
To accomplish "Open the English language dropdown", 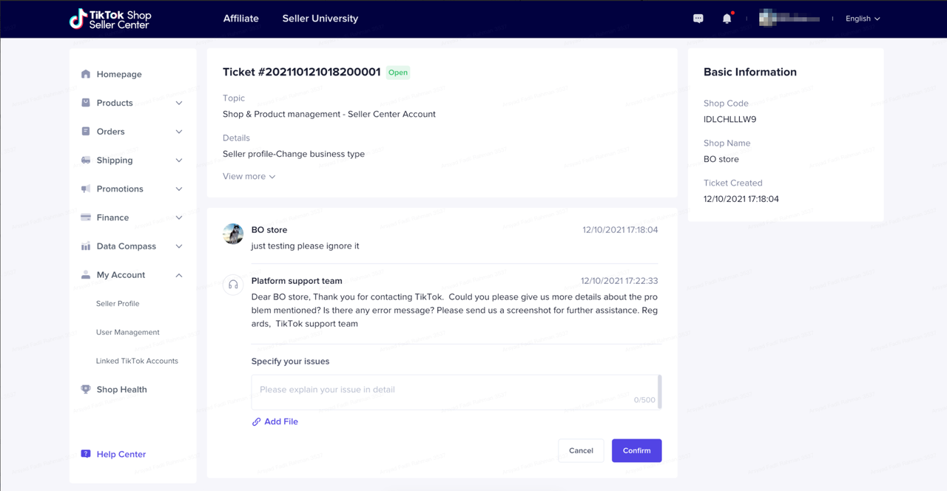I will click(x=863, y=18).
